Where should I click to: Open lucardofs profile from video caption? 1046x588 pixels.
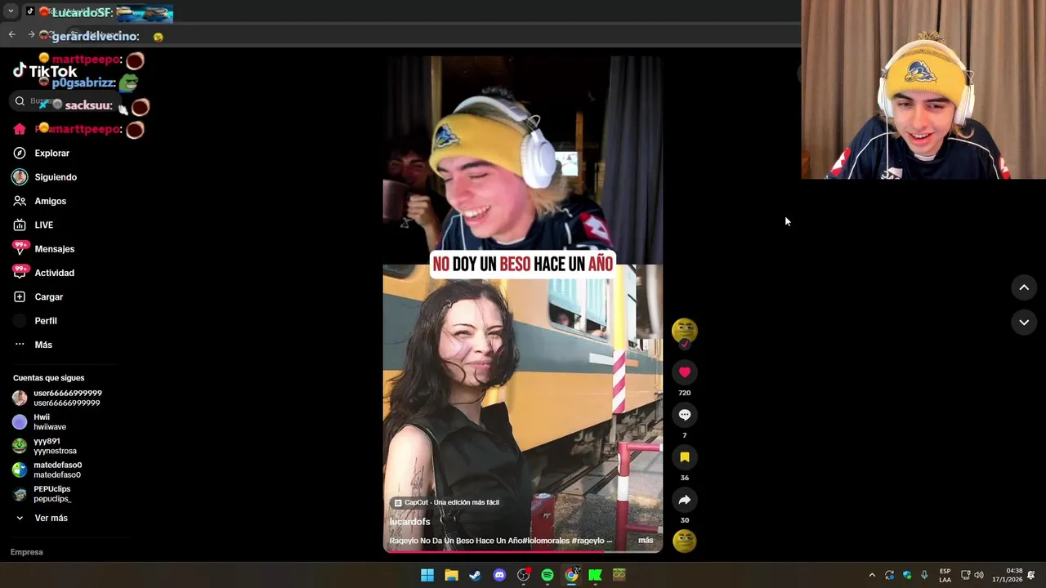click(409, 522)
